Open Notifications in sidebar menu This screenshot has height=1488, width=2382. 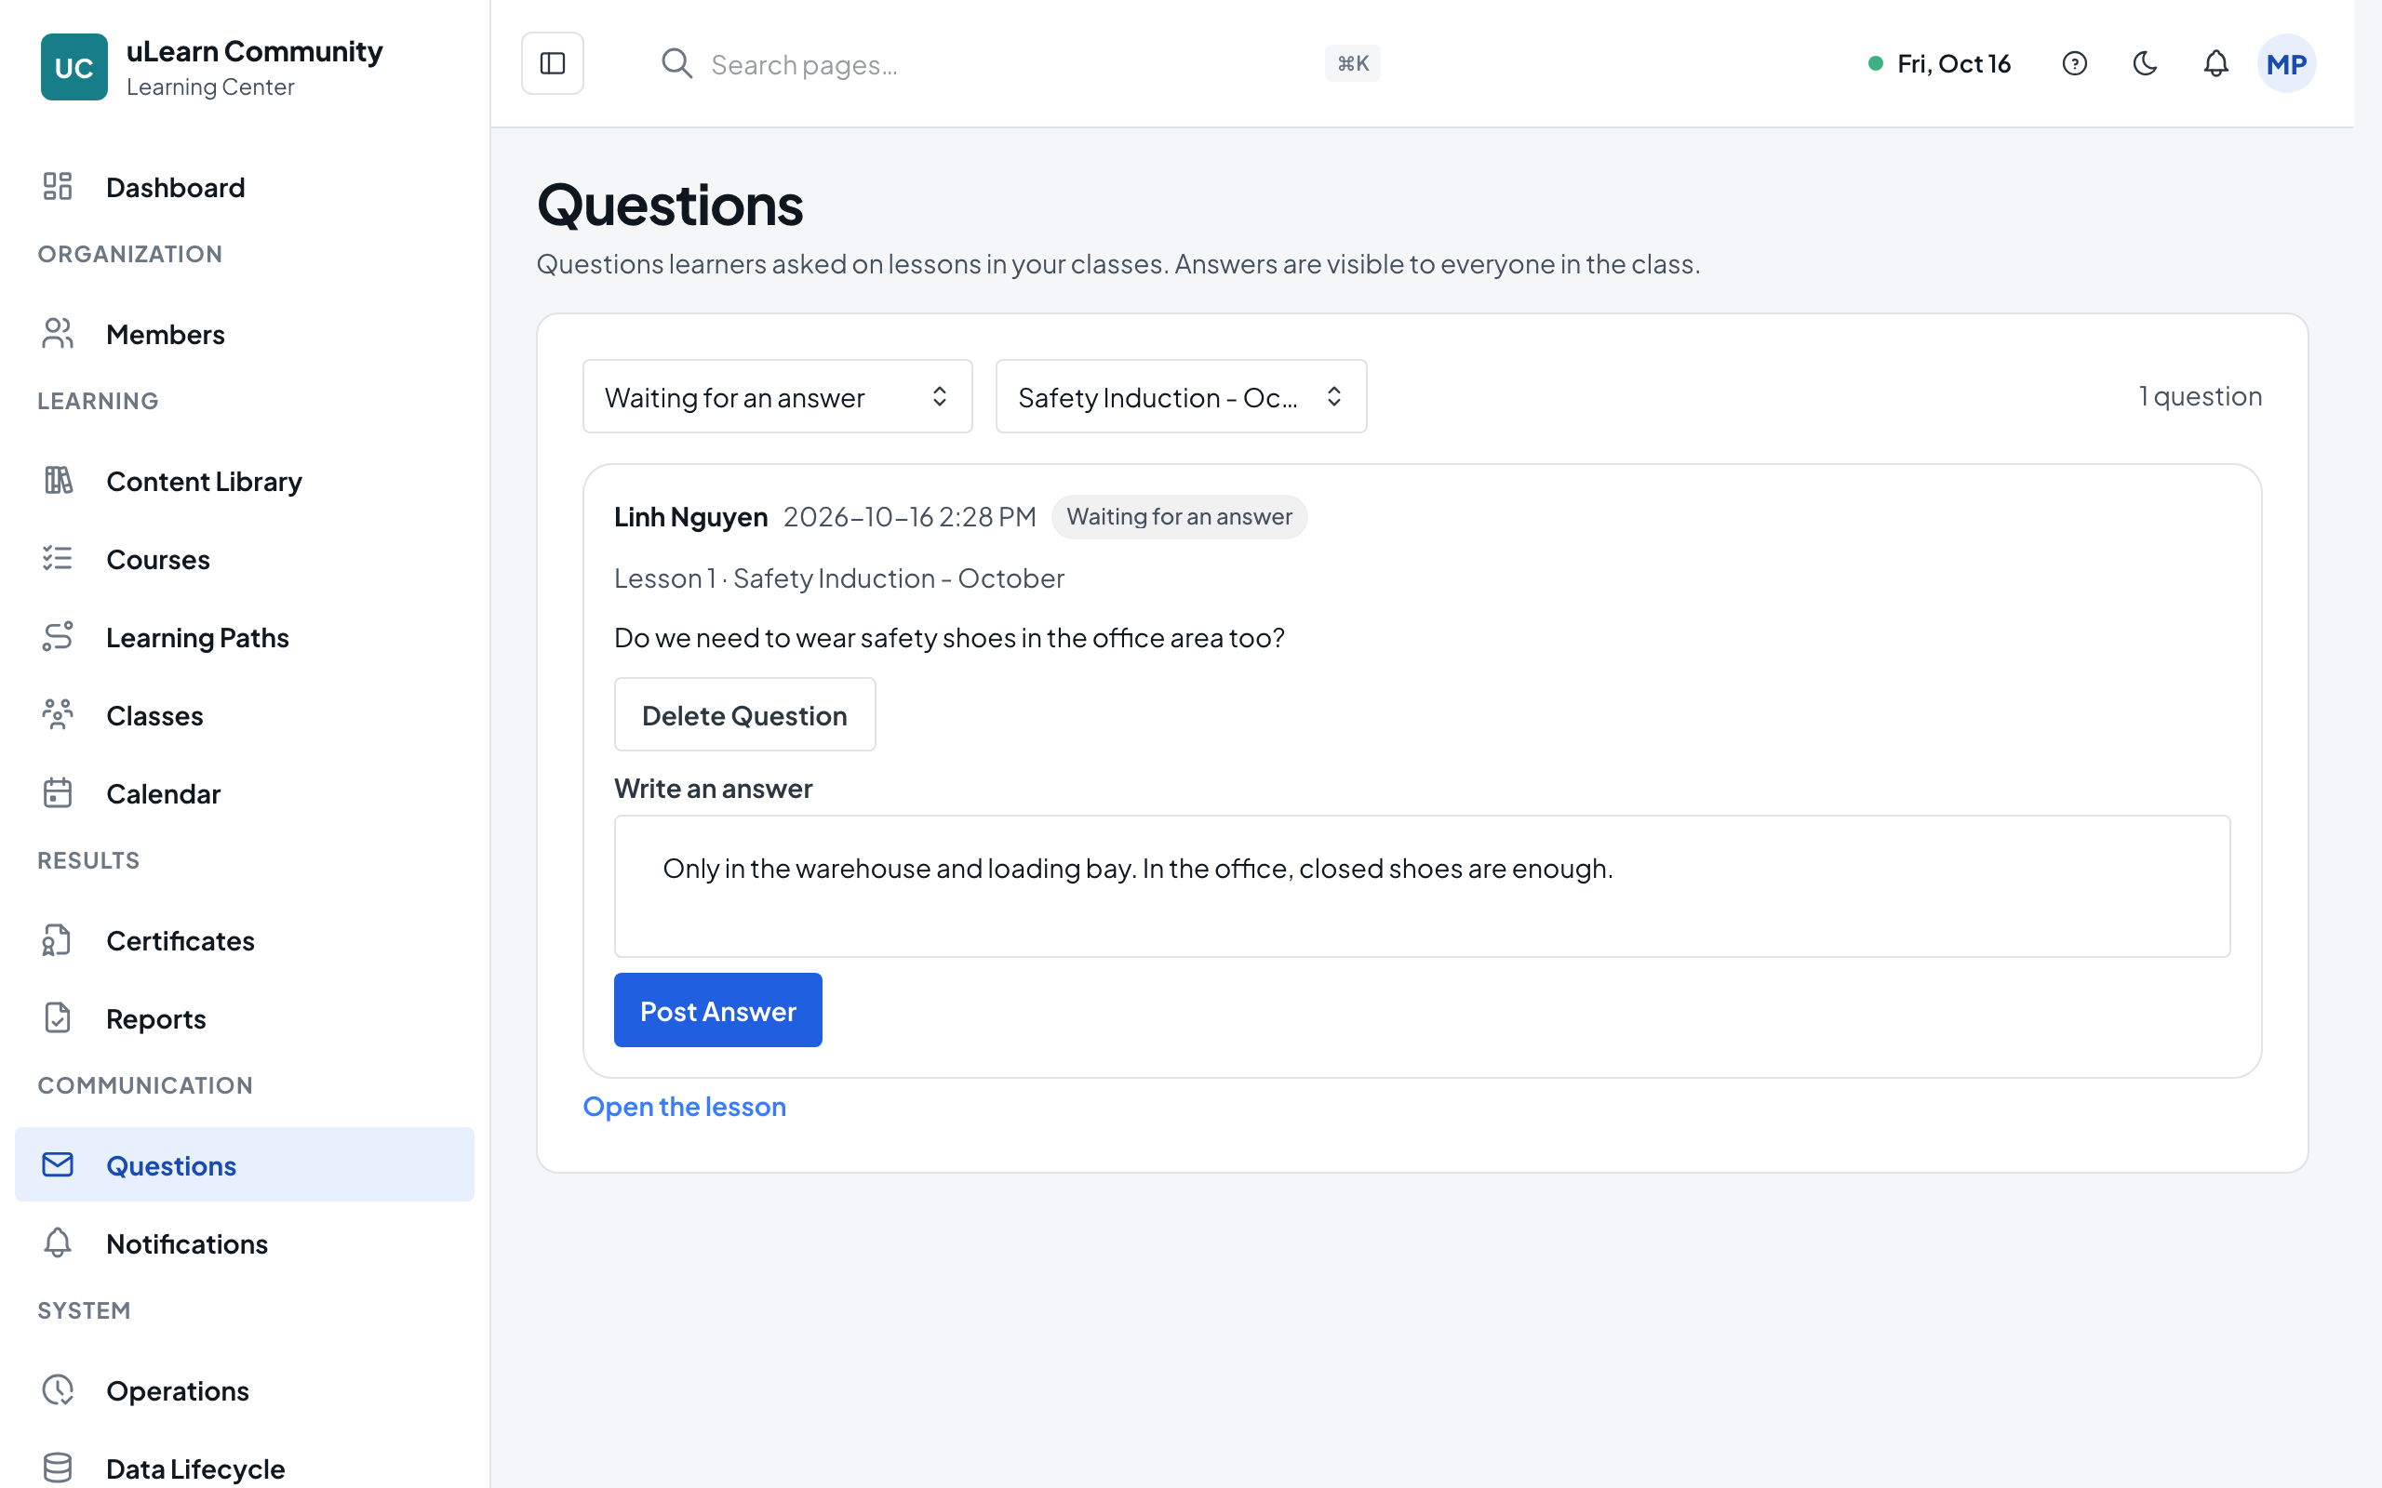(x=244, y=1244)
